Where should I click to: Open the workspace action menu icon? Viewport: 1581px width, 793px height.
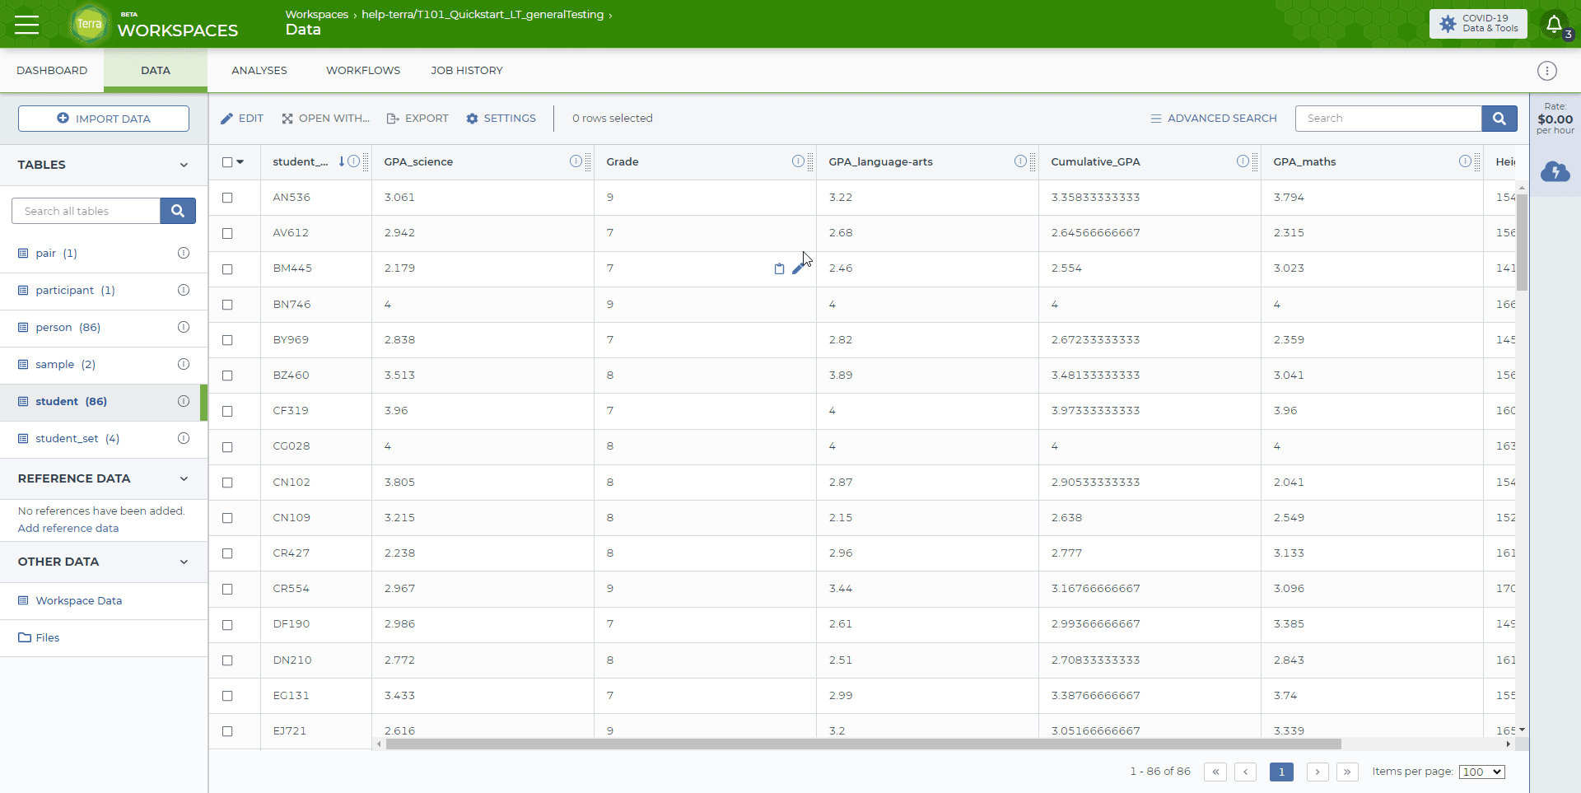[x=1547, y=71]
